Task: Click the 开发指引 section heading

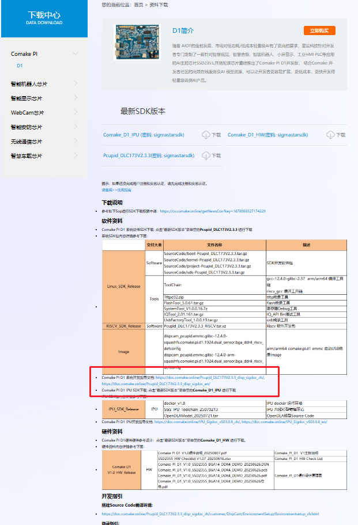Action: point(112,496)
